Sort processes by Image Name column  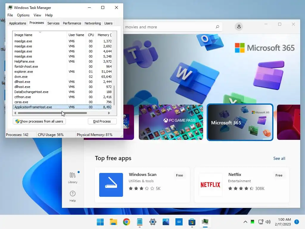pyautogui.click(x=40, y=35)
